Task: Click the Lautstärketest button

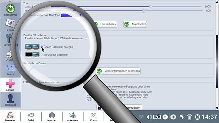Action: click(105, 24)
